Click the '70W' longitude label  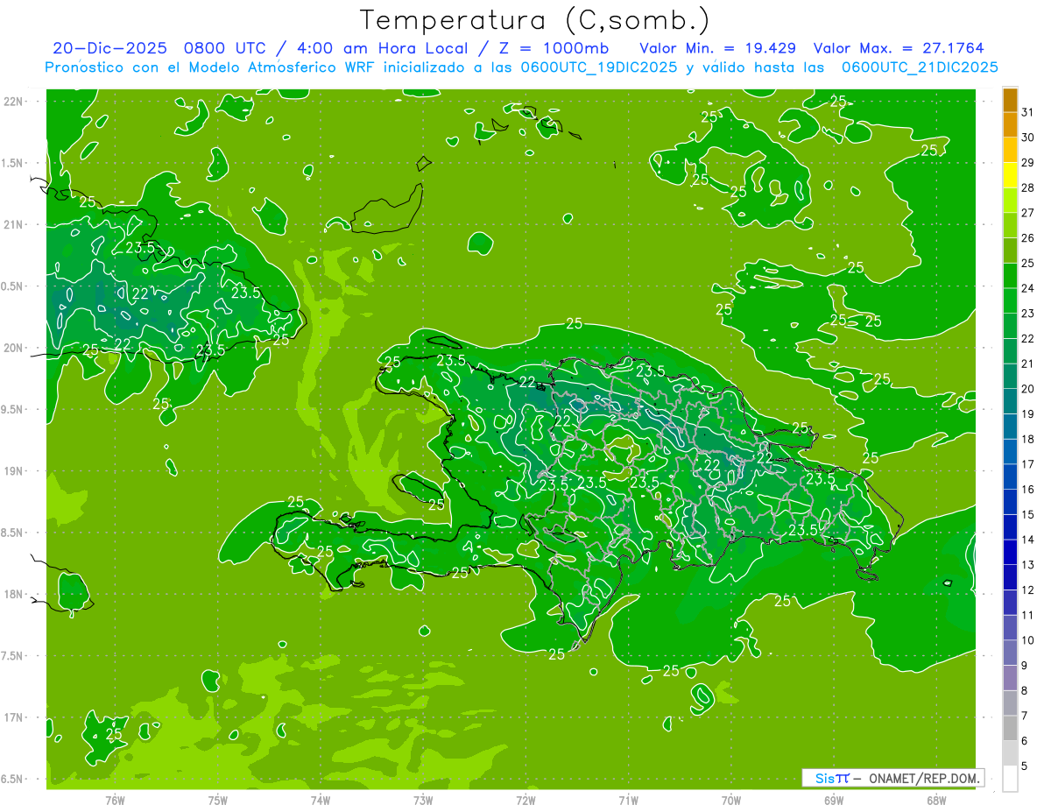[x=731, y=800]
